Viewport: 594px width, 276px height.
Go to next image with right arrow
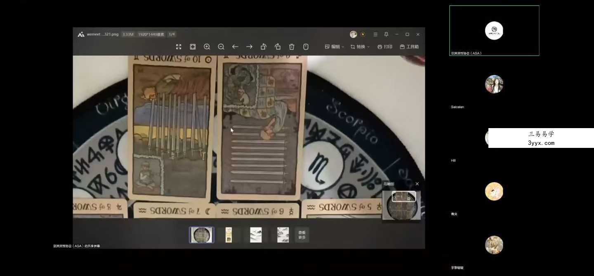[x=249, y=47]
